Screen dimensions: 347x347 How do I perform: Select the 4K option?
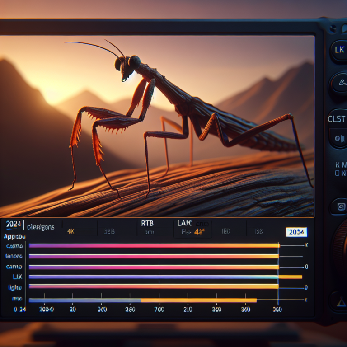pos(70,231)
